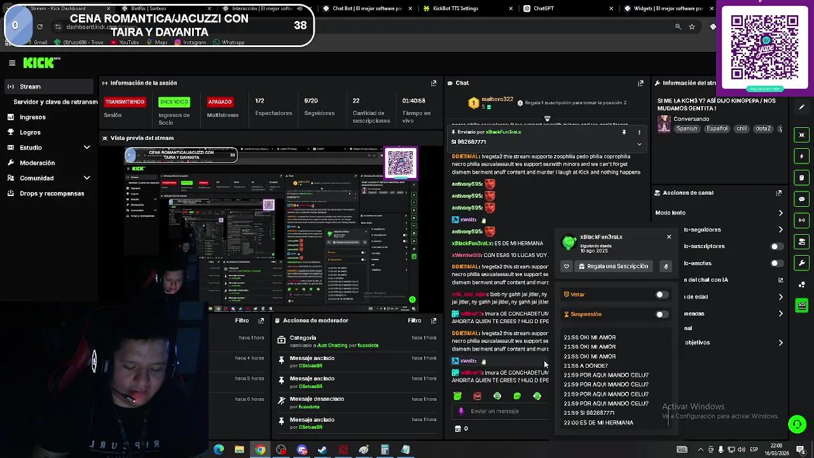Open Google Chrome from taskbar
This screenshot has width=814, height=458.
pos(260,450)
